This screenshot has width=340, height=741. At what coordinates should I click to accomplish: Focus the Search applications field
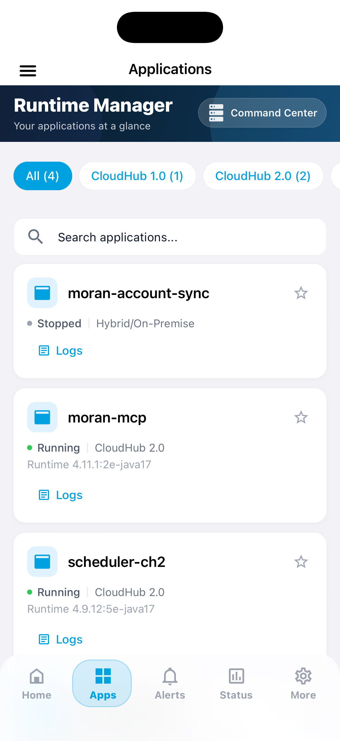(x=170, y=237)
